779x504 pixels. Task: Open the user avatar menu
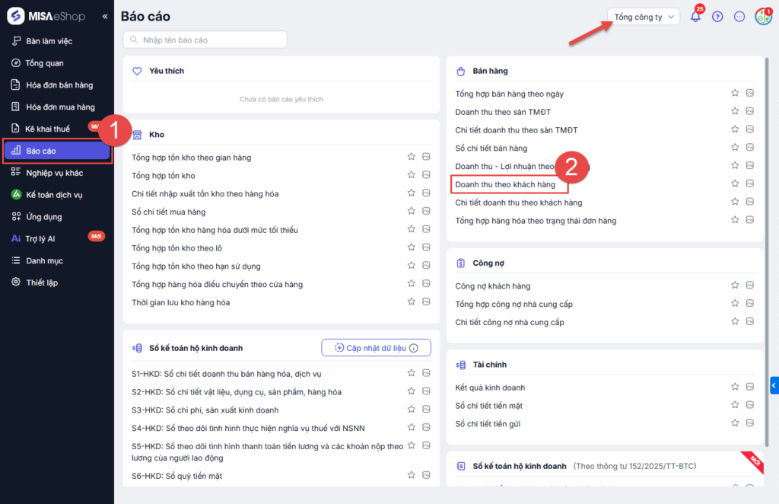[x=762, y=17]
